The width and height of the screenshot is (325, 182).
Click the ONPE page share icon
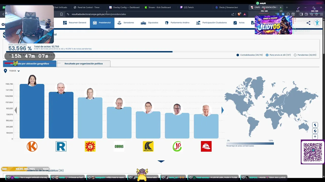tap(308, 23)
